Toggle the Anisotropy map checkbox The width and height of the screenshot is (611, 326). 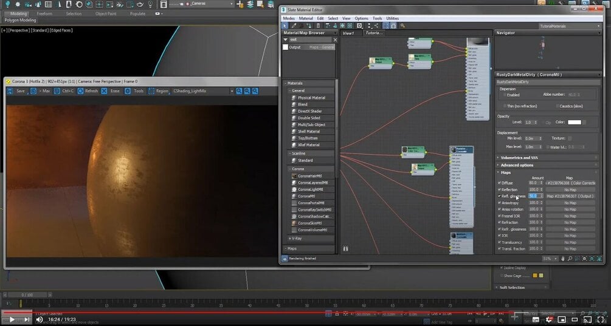[x=499, y=203]
